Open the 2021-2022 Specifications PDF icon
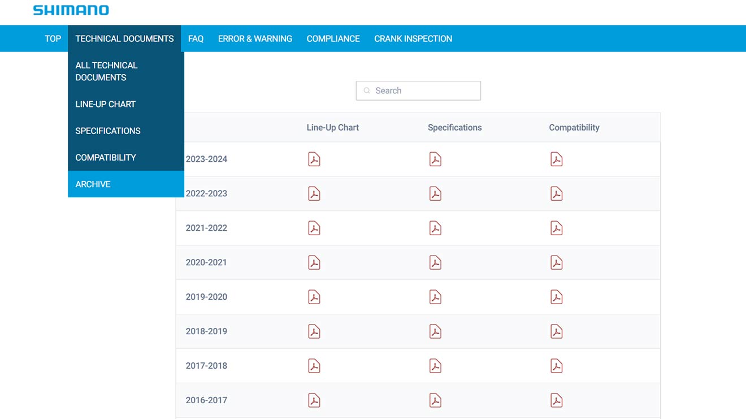This screenshot has width=746, height=419. pos(435,228)
